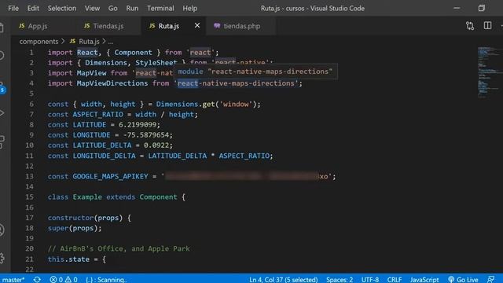This screenshot has width=503, height=283.
Task: Click the hover tooltip module text
Action: click(255, 72)
